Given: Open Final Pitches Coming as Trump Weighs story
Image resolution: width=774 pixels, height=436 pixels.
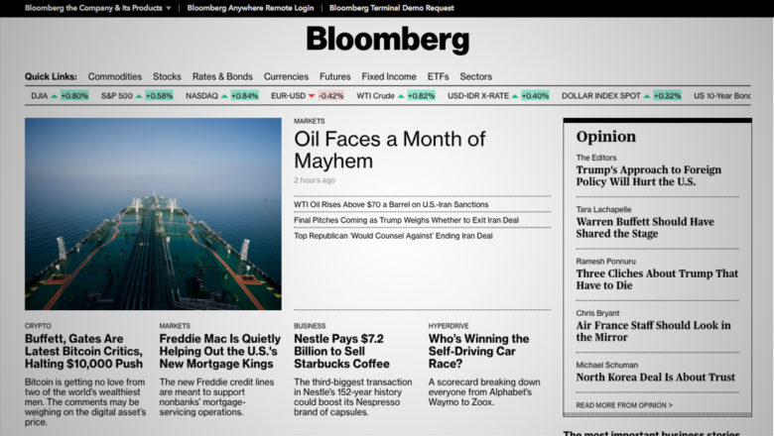Looking at the screenshot, I should [406, 220].
